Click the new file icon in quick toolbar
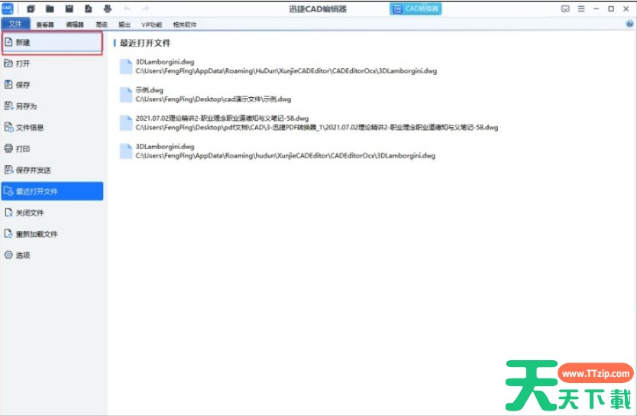Image resolution: width=637 pixels, height=416 pixels. tap(31, 8)
